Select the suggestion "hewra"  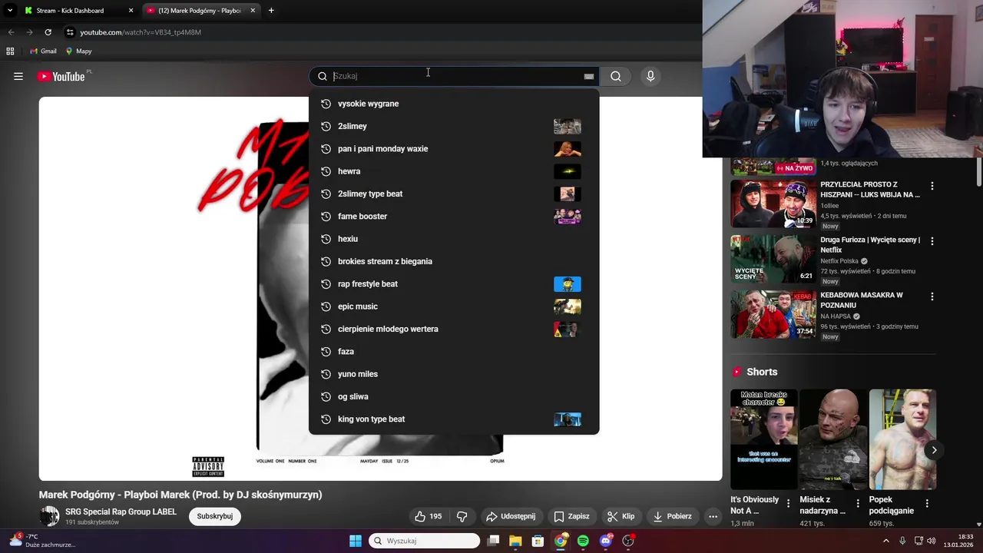pos(454,171)
